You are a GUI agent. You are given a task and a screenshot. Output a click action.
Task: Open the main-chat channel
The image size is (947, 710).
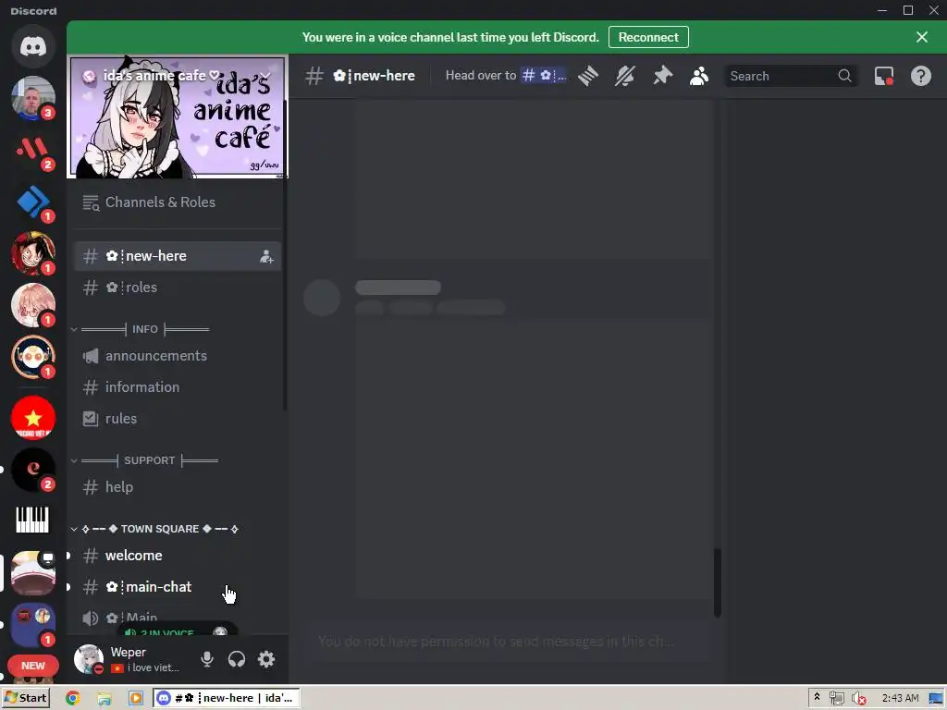click(x=178, y=587)
